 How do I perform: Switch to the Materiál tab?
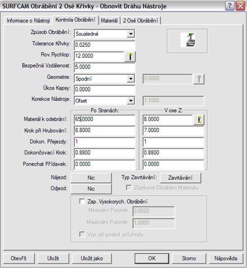point(109,21)
